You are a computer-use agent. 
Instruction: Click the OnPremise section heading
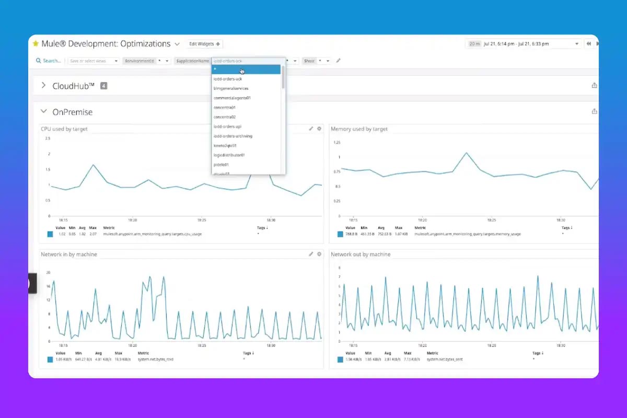click(73, 112)
